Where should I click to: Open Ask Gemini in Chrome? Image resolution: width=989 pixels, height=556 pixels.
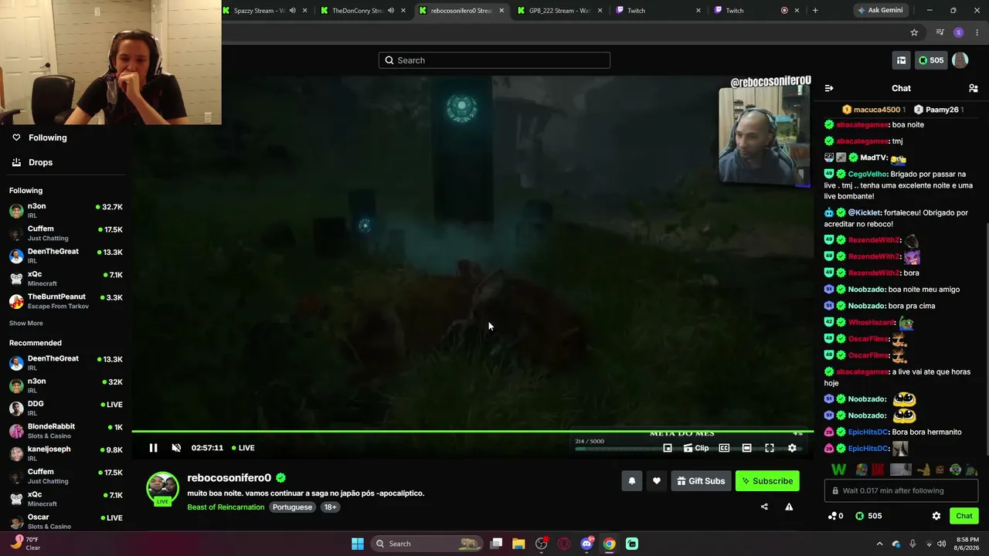pyautogui.click(x=879, y=11)
